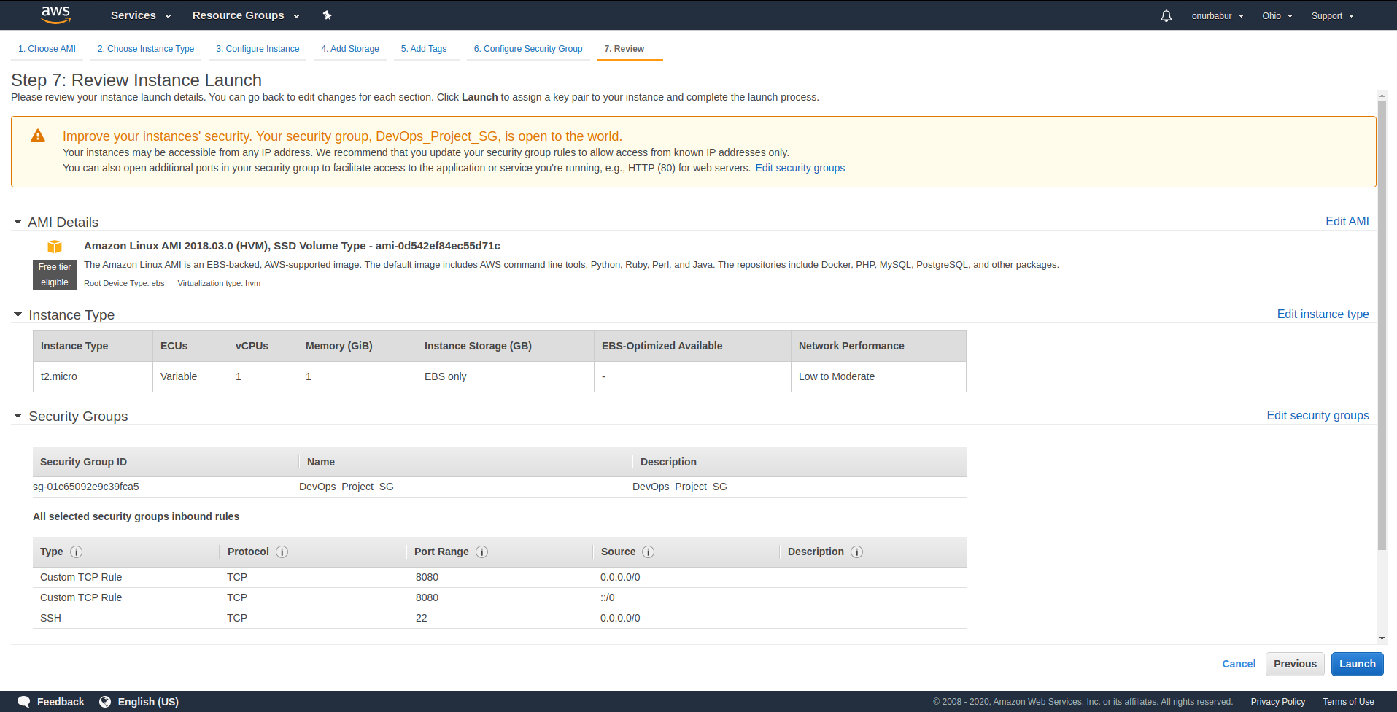Screen dimensions: 1397x712
Task: Click the EBS only storage cell
Action: pyautogui.click(x=506, y=376)
